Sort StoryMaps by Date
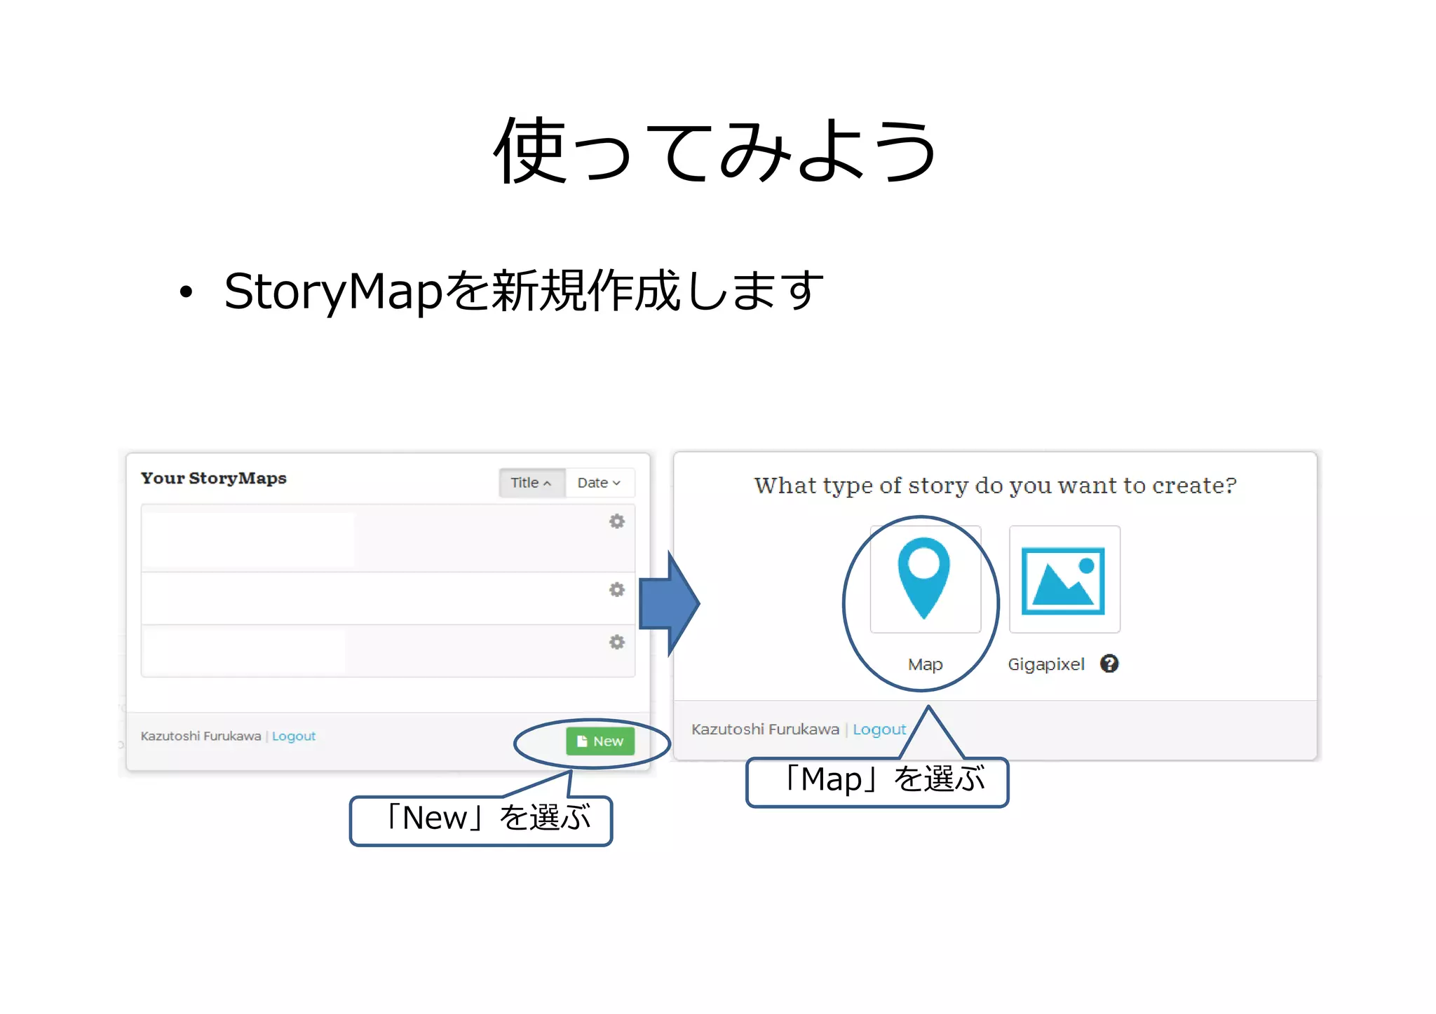The height and width of the screenshot is (1014, 1436). [x=600, y=483]
